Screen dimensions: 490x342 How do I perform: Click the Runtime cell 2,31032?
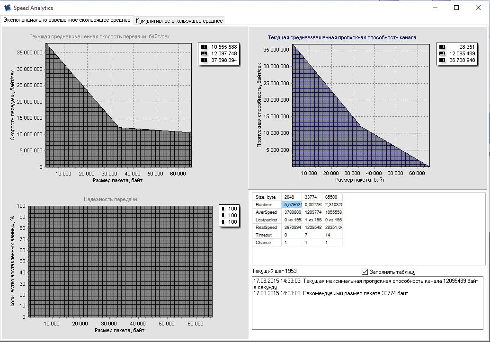point(332,204)
